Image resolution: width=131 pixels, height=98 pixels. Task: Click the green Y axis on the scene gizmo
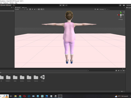point(121,13)
